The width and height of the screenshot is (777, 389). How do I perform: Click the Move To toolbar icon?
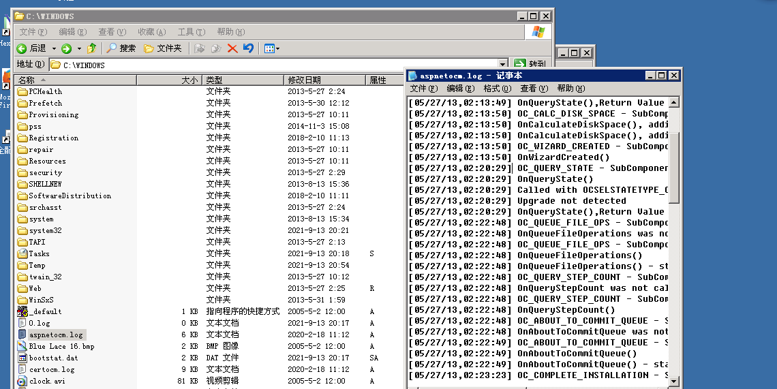(x=199, y=48)
